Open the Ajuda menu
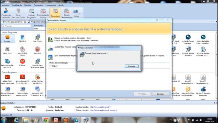The height and width of the screenshot is (123, 218). 61,5
